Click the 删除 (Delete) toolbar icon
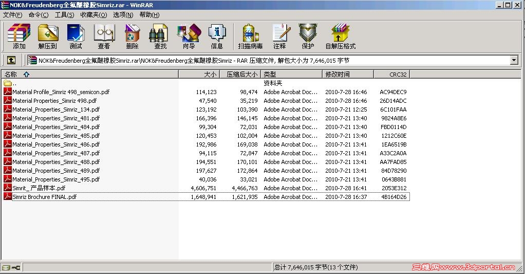525x274 pixels. 132,36
